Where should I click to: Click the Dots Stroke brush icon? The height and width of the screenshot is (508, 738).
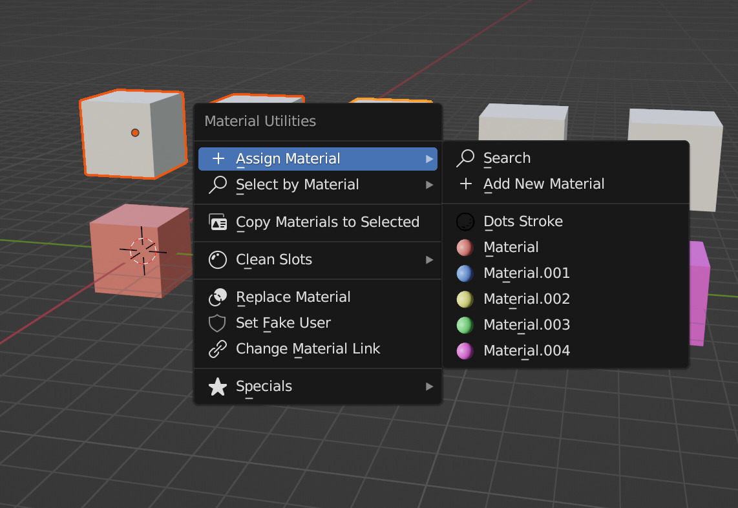pyautogui.click(x=465, y=221)
